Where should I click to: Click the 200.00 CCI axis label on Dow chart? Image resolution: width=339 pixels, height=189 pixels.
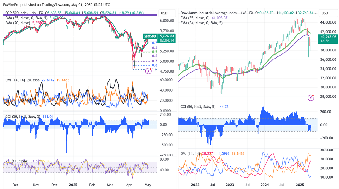(326, 112)
